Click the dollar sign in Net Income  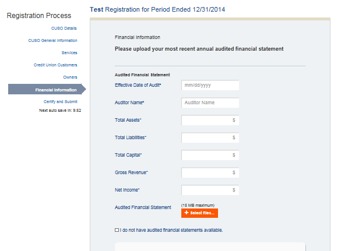coord(234,190)
